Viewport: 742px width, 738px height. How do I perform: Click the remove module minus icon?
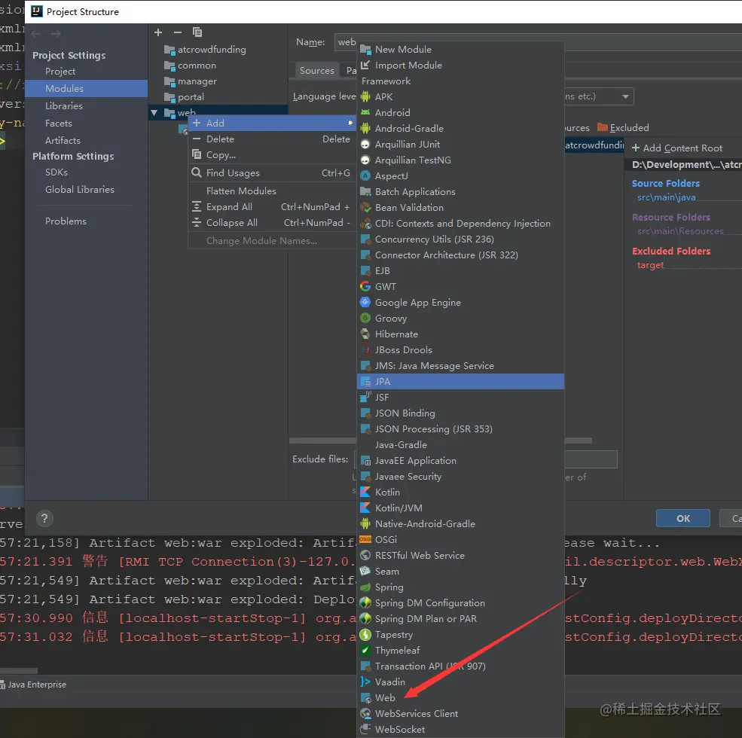pos(178,32)
